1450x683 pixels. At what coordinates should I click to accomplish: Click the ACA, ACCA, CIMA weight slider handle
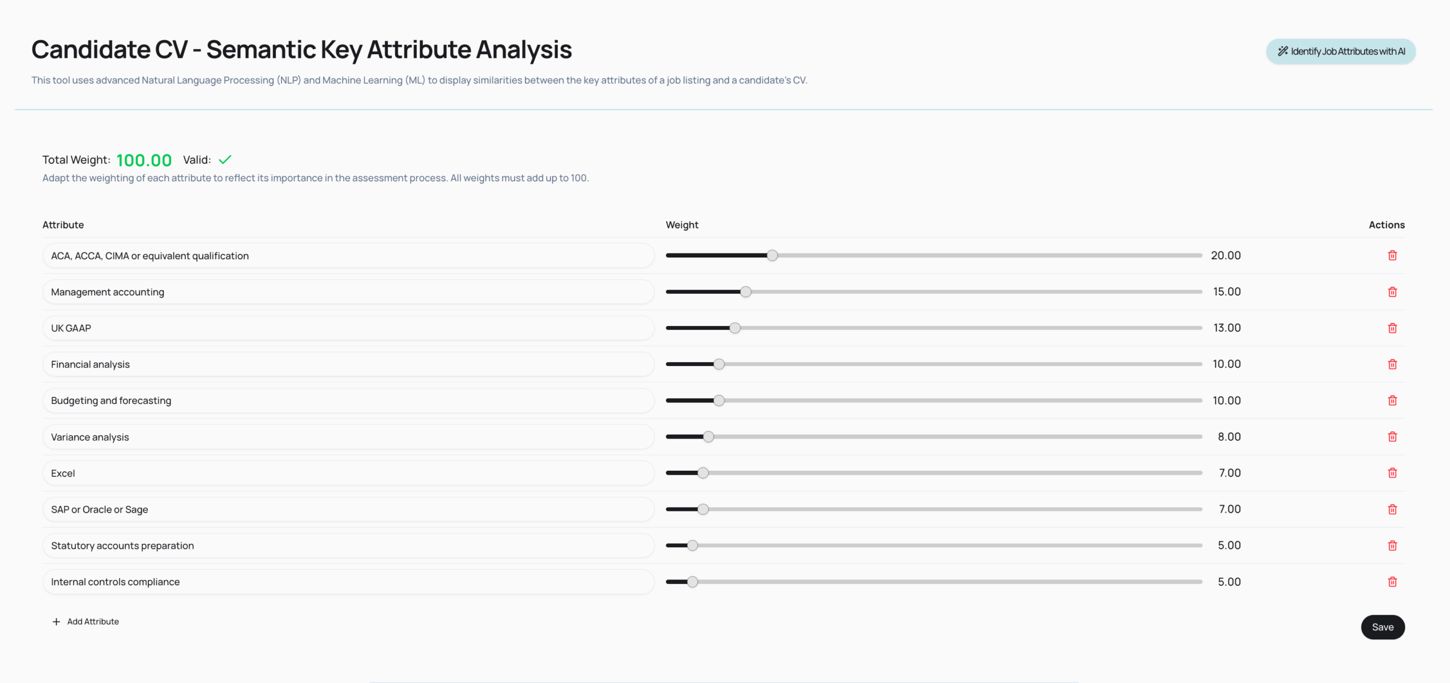pos(773,256)
